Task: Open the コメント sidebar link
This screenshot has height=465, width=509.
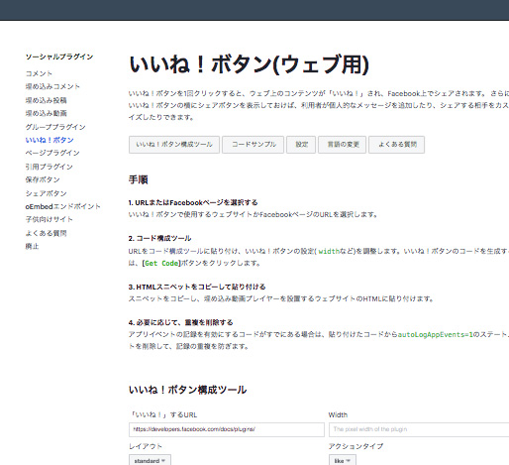Action: pyautogui.click(x=39, y=73)
